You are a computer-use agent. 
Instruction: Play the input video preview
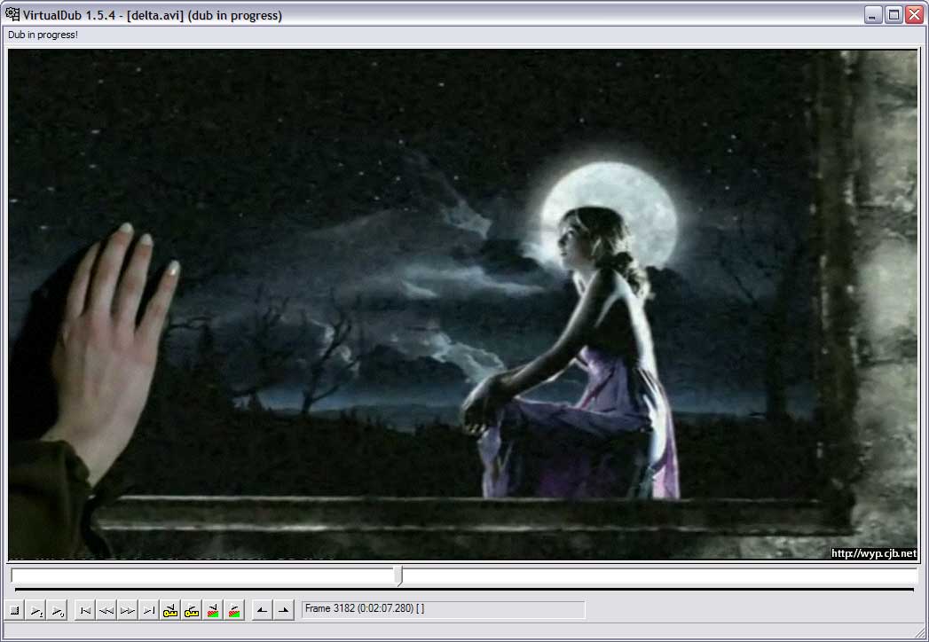[x=36, y=610]
